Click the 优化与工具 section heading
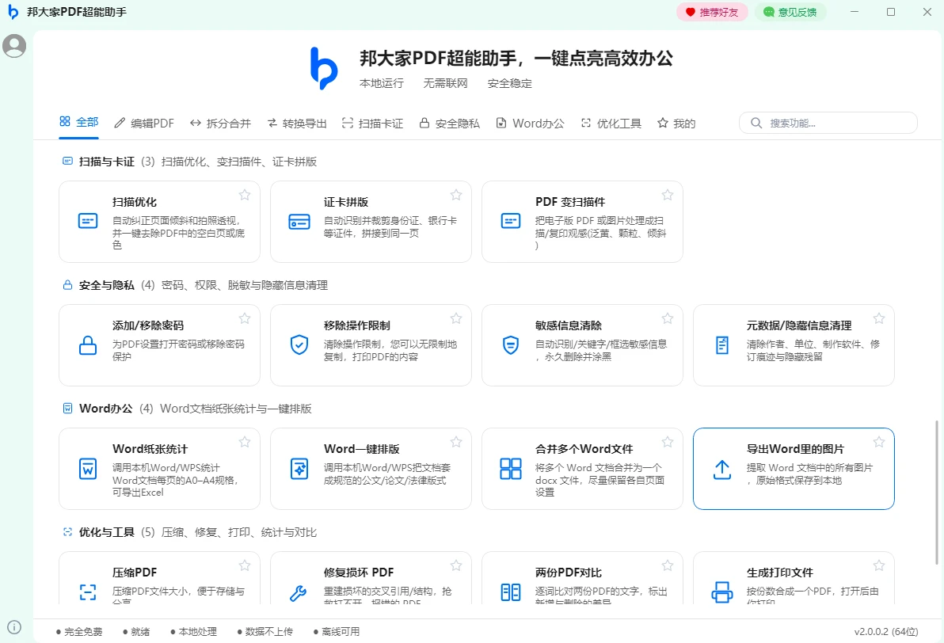 point(107,532)
